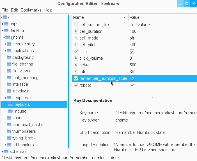197x161 pixels.
Task: Open the Edit menu
Action: 14,10
